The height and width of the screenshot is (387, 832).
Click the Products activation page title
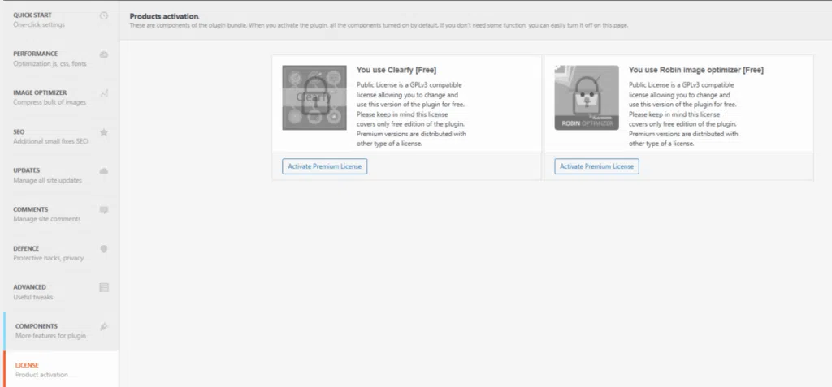click(x=164, y=15)
